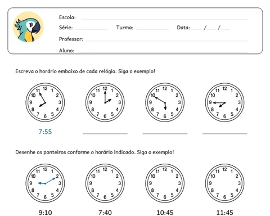
Task: Click the empty clock above 10:45
Action: [165, 183]
